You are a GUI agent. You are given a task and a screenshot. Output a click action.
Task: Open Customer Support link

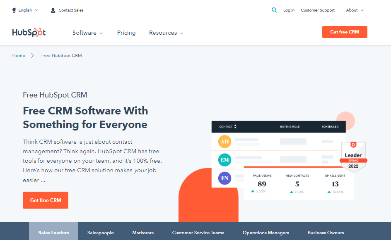coord(318,10)
